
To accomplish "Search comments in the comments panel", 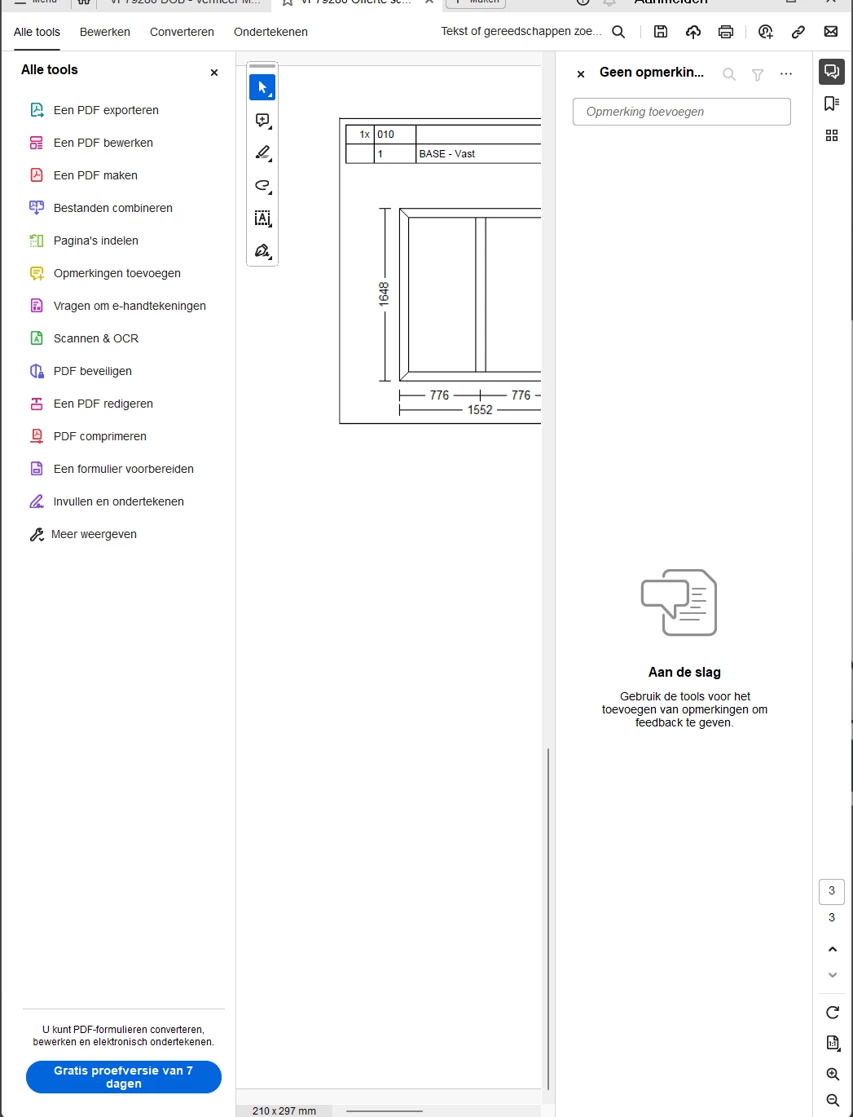I will (x=729, y=74).
